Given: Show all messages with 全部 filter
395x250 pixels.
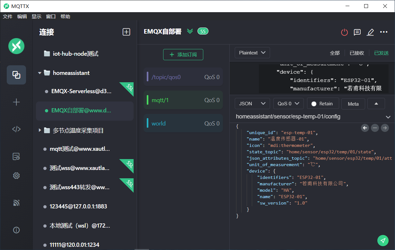Looking at the screenshot, I should click(x=335, y=53).
